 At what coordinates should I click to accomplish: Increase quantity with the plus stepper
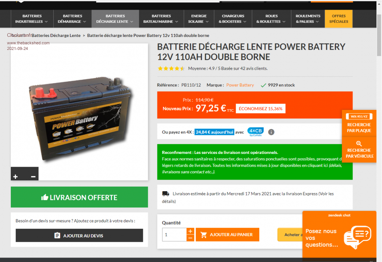pyautogui.click(x=190, y=231)
